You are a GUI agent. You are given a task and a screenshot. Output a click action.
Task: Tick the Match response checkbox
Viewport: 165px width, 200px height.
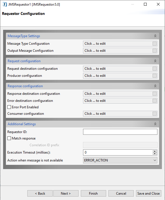click(x=9, y=138)
